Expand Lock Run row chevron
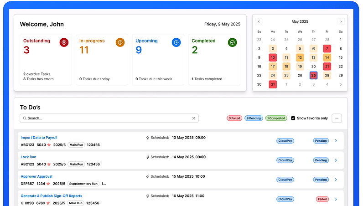363x206 pixels. click(x=336, y=160)
